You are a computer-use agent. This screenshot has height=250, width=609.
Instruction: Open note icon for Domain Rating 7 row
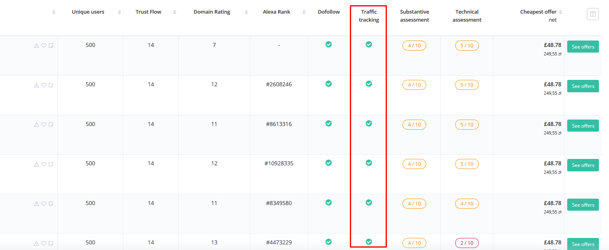tap(51, 46)
